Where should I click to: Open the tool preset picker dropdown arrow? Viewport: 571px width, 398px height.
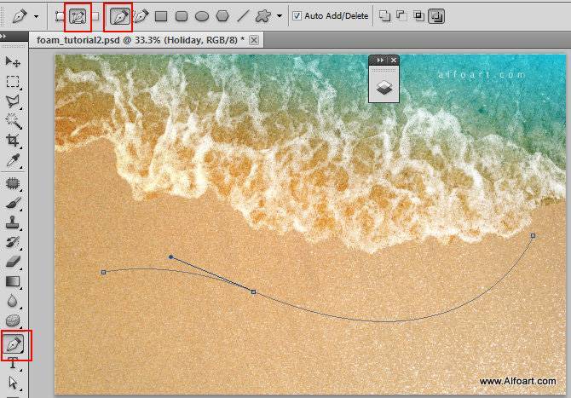coord(36,15)
